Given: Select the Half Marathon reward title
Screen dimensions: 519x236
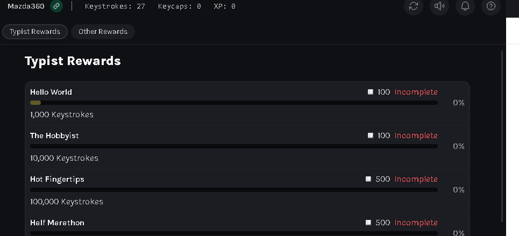Looking at the screenshot, I should pyautogui.click(x=57, y=223).
